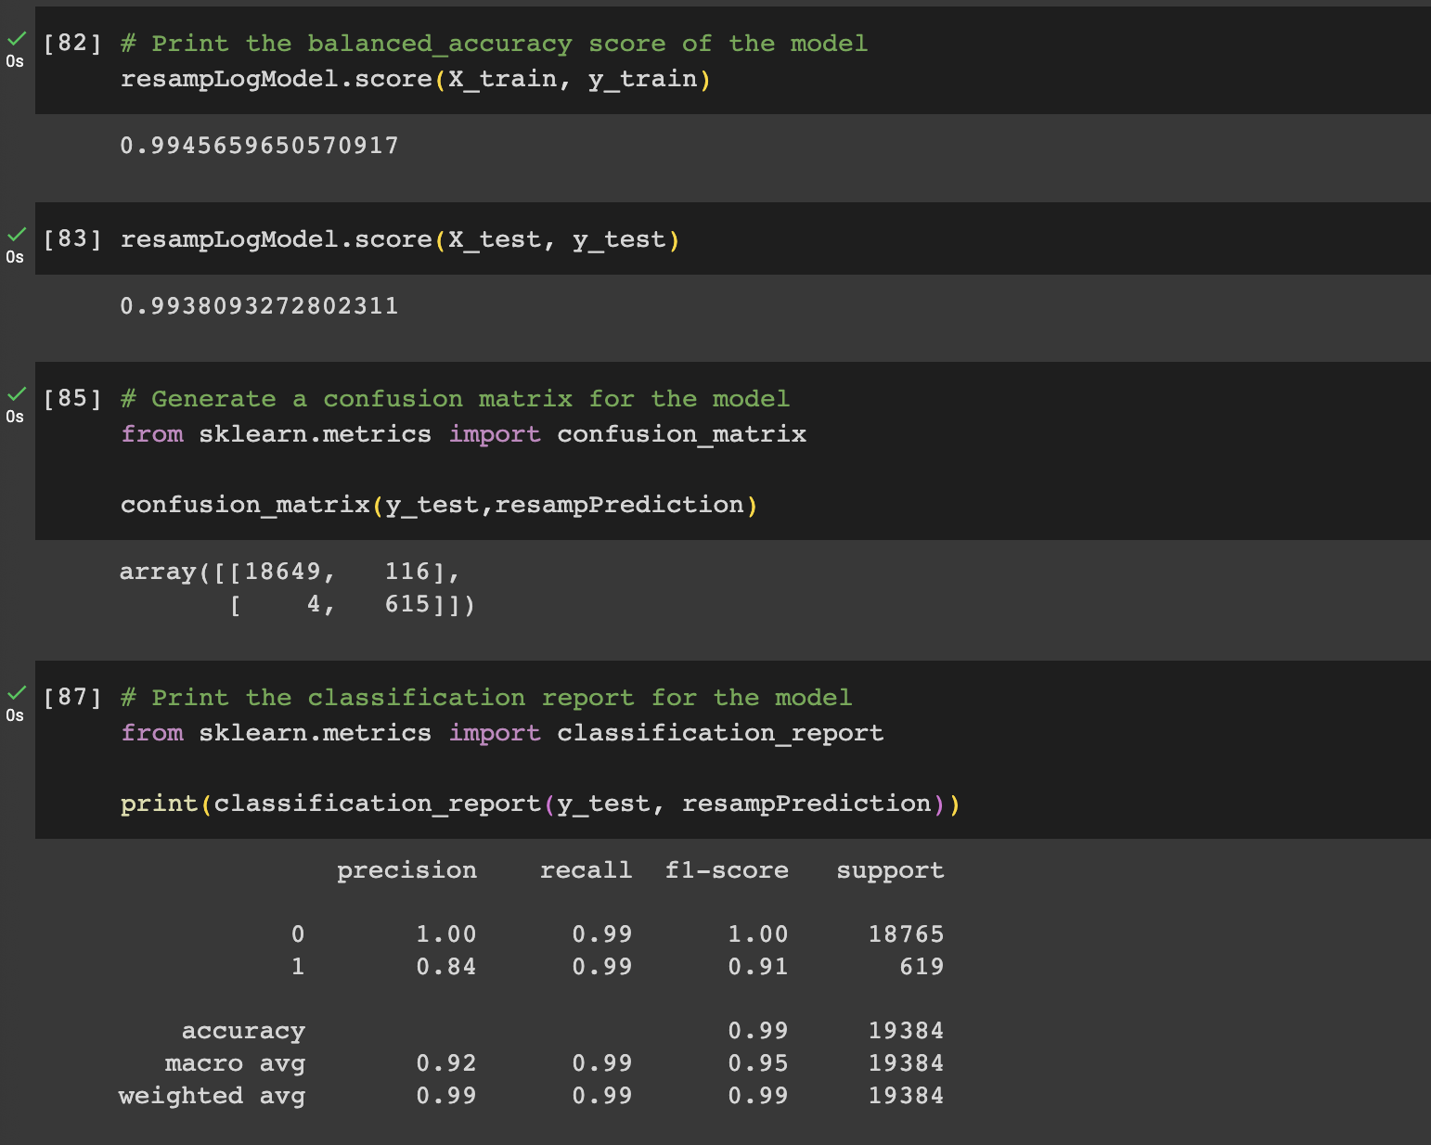
Task: Select the [87] execution count label
Action: pos(71,697)
